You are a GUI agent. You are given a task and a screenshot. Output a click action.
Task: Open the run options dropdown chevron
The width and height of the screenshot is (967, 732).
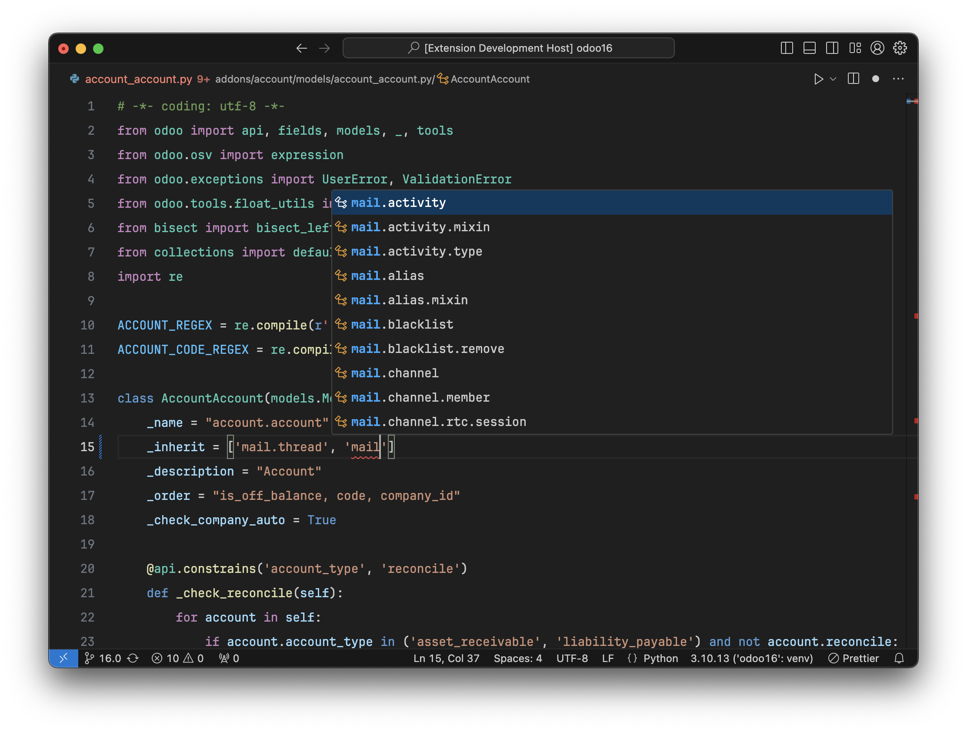pyautogui.click(x=833, y=79)
